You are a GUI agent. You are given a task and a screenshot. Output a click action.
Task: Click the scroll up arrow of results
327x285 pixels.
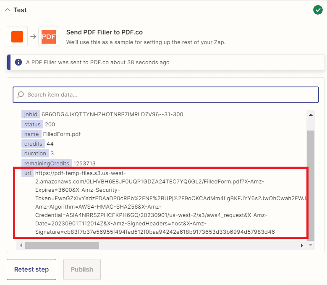[311, 115]
